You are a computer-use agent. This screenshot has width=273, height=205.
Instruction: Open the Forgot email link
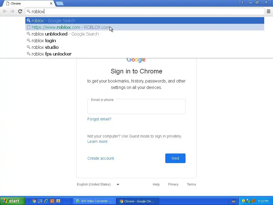tap(99, 119)
